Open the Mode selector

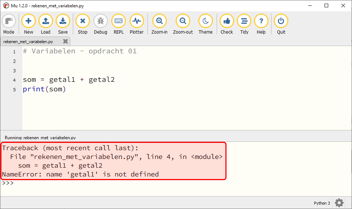tap(9, 24)
